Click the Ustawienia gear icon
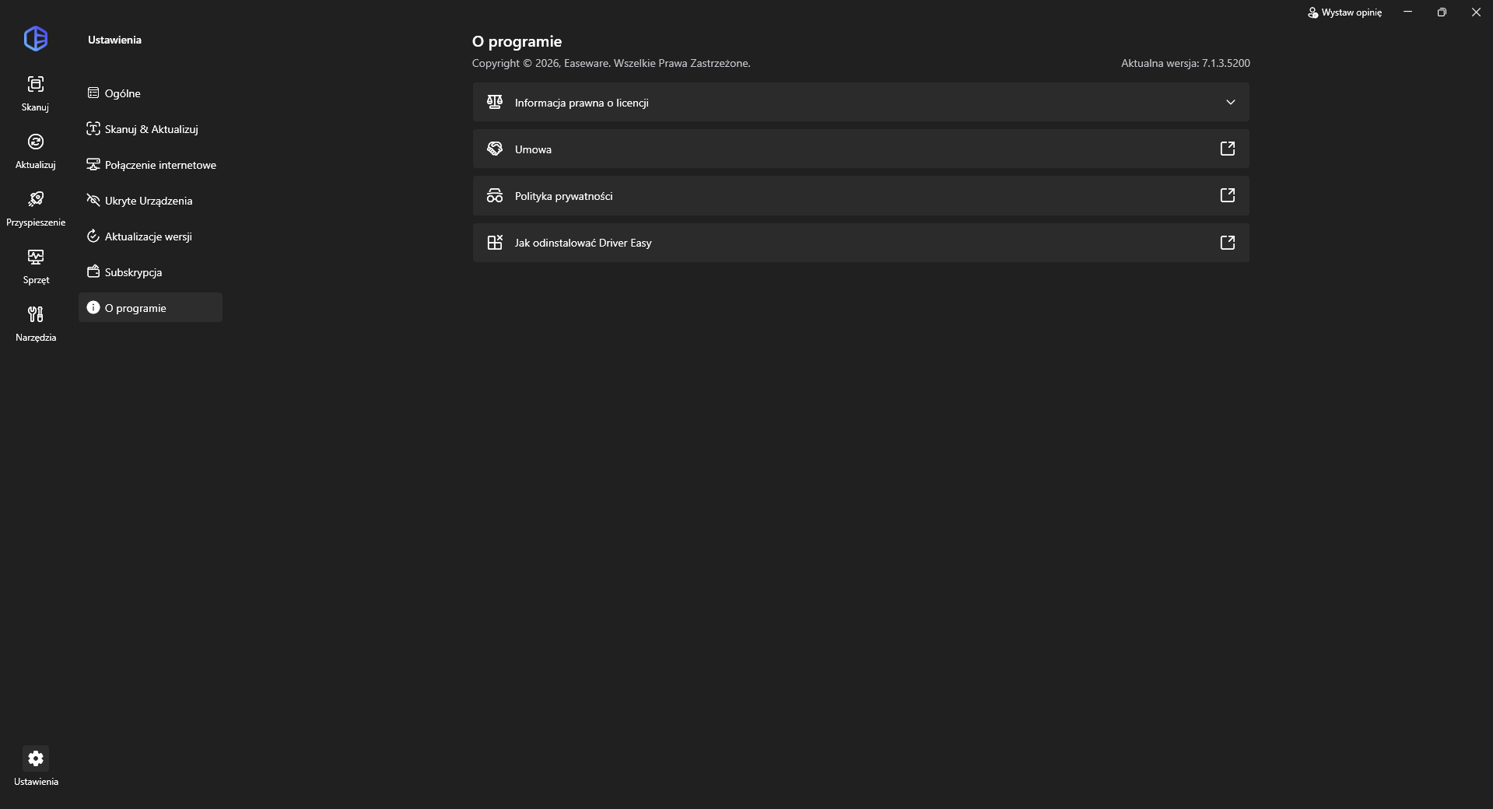The width and height of the screenshot is (1493, 809). (36, 758)
